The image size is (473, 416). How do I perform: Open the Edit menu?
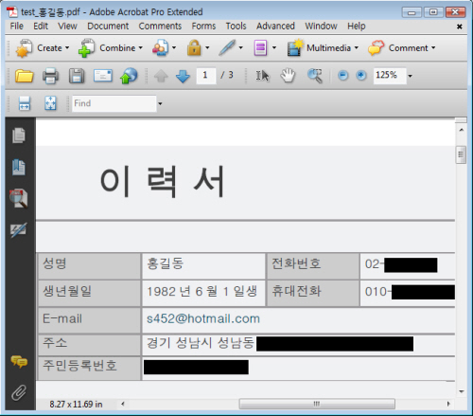pyautogui.click(x=41, y=26)
